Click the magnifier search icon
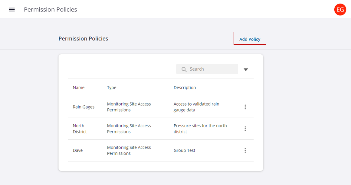This screenshot has width=351, height=185. coord(184,69)
